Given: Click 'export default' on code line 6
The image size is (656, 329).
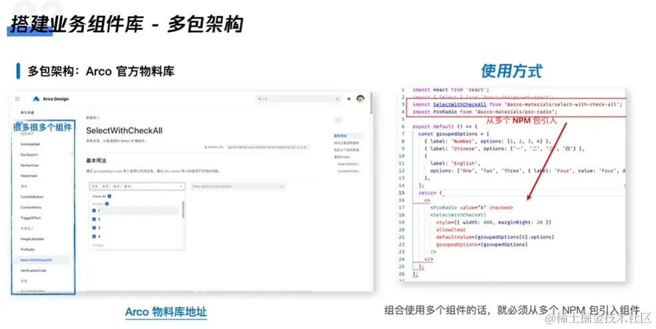Looking at the screenshot, I should [433, 127].
